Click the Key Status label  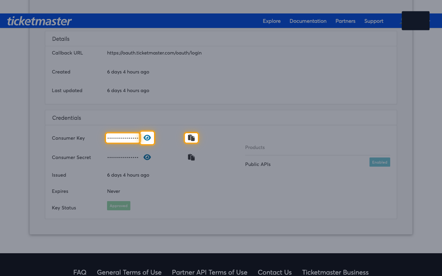[64, 208]
